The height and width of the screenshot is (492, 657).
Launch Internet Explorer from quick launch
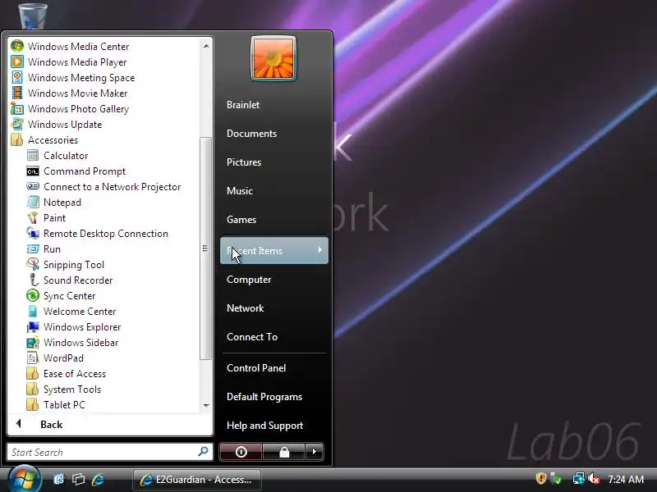coord(98,480)
